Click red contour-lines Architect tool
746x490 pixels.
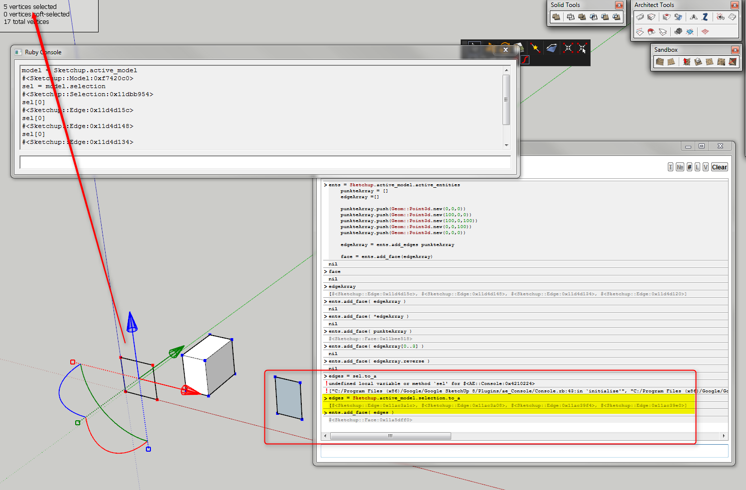[720, 17]
